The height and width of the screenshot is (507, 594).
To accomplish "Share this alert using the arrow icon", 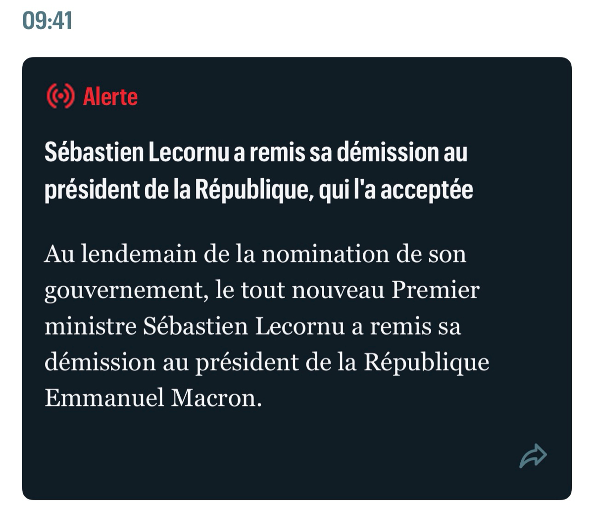I will (x=533, y=456).
